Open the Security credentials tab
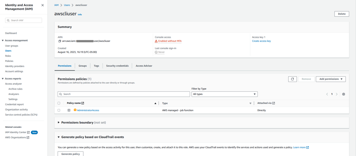 click(118, 66)
